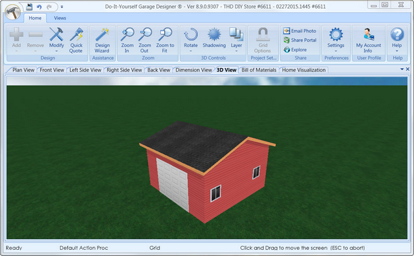Switch to Plan View tab
This screenshot has width=414, height=256.
tap(24, 70)
